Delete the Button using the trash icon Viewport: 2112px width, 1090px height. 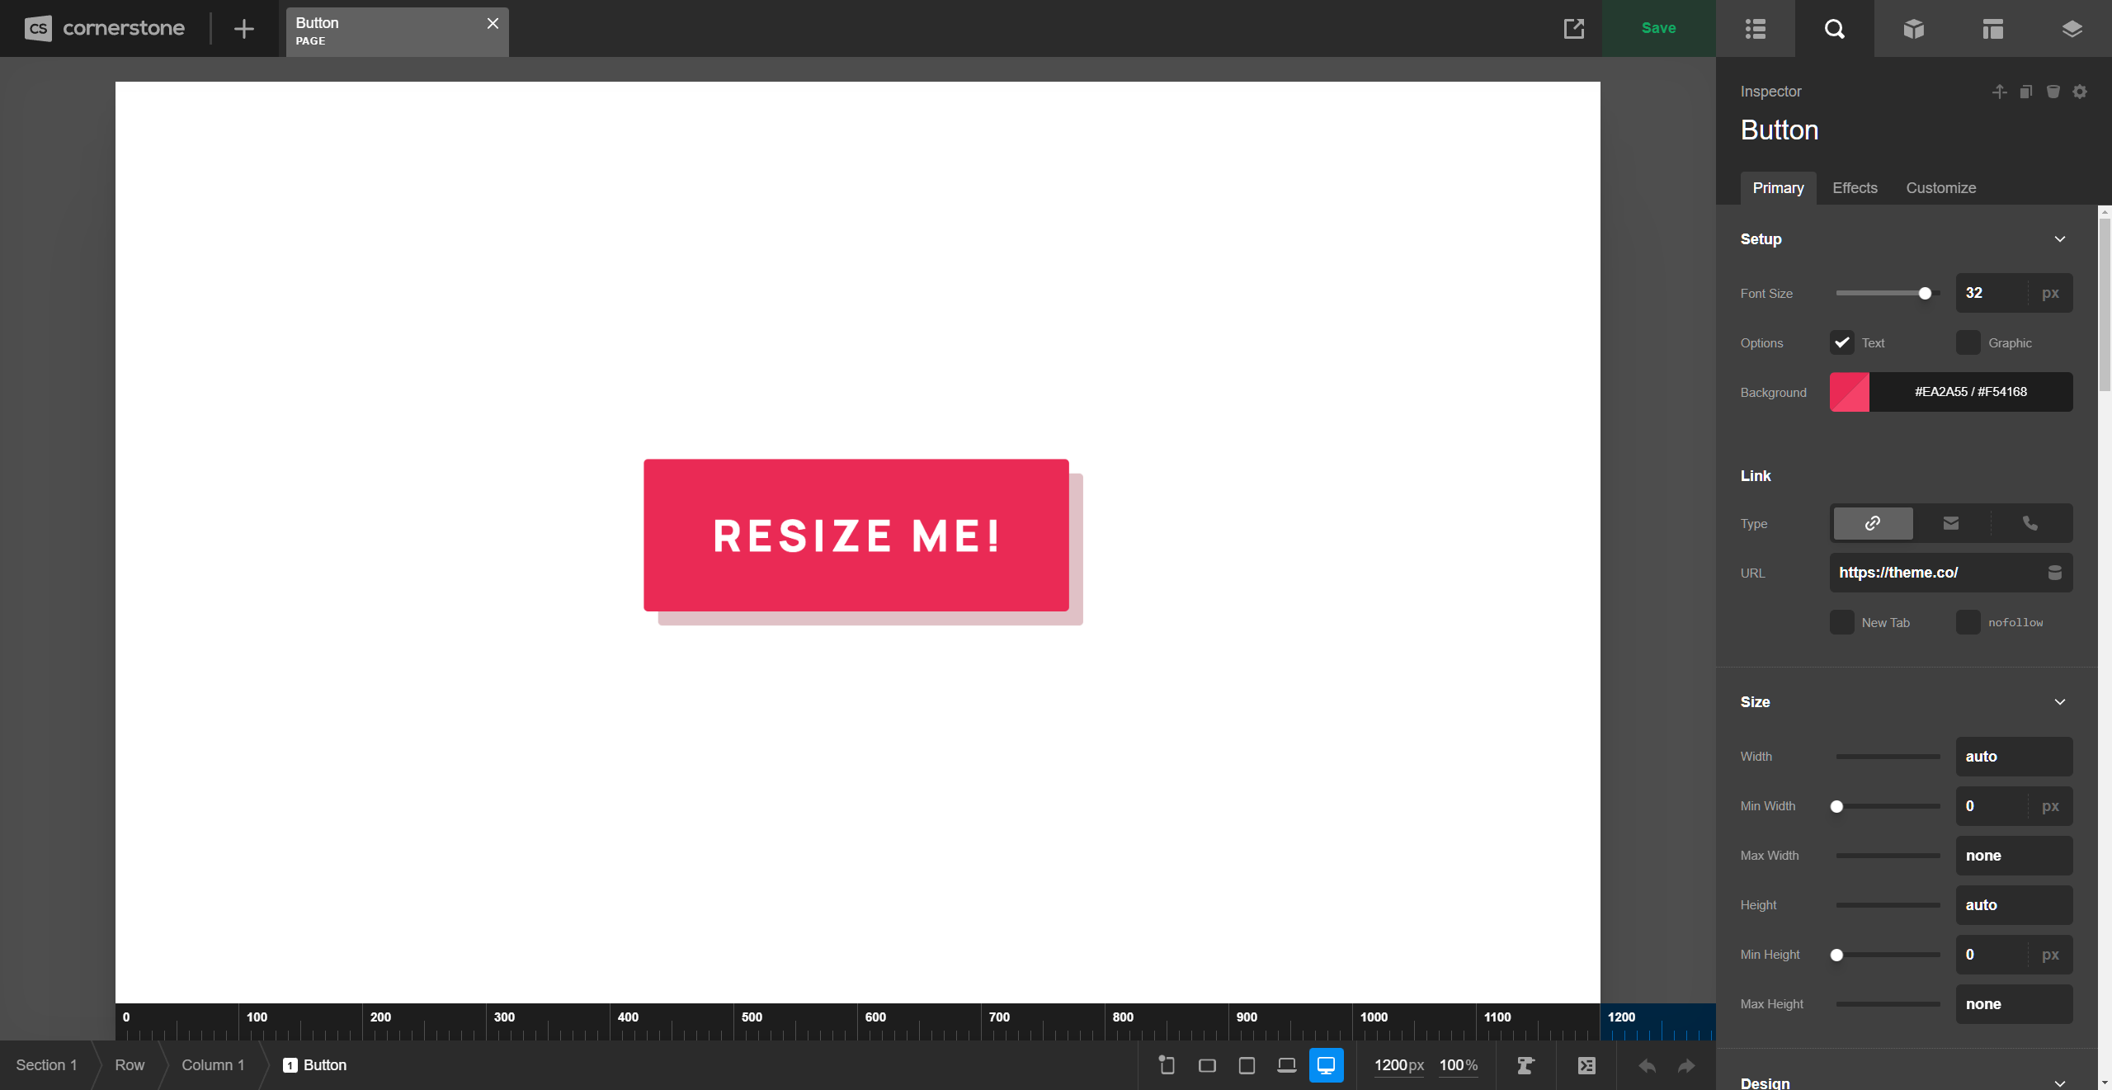[2052, 92]
